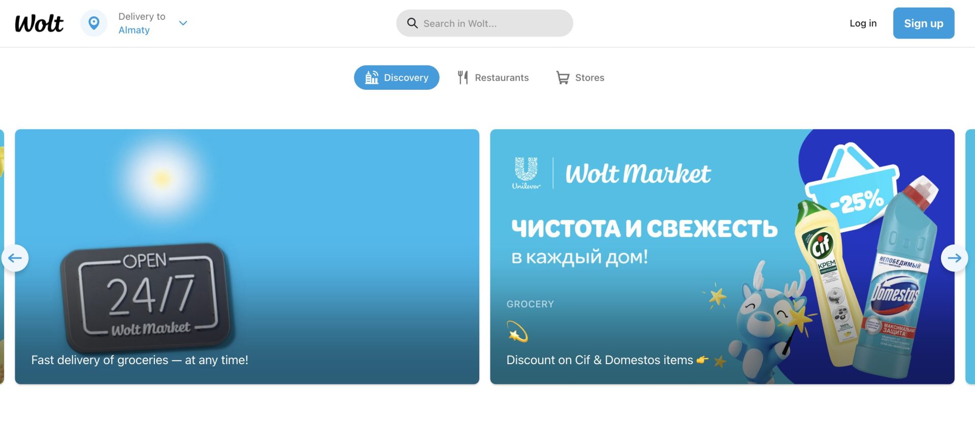Go to previous banner with left arrow
This screenshot has height=425, width=975.
click(15, 258)
